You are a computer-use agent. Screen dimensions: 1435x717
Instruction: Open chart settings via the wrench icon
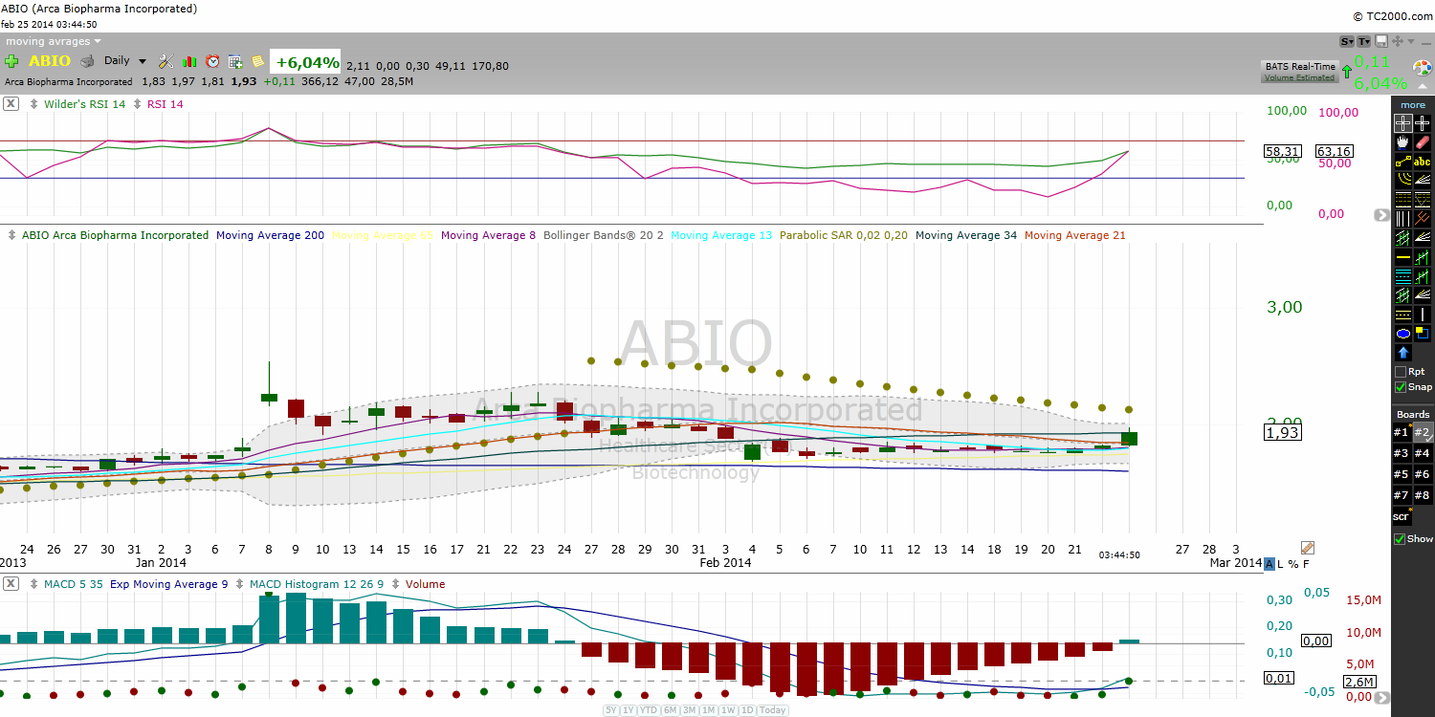[166, 60]
